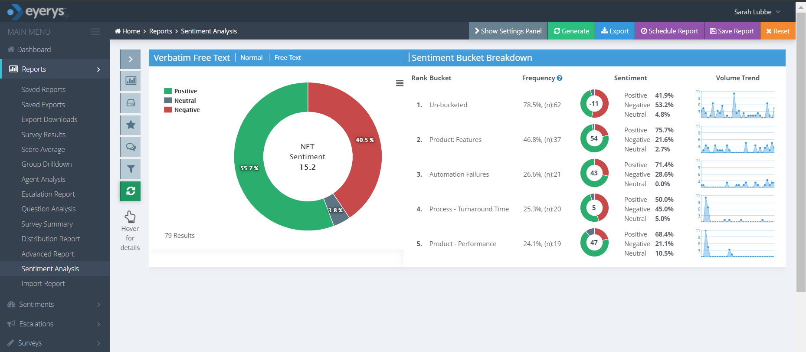Click the hard drive icon in side toolbar
Viewport: 806px width, 352px height.
click(x=130, y=103)
